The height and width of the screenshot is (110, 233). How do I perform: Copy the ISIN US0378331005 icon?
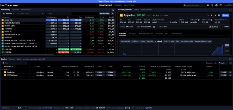click(x=154, y=27)
